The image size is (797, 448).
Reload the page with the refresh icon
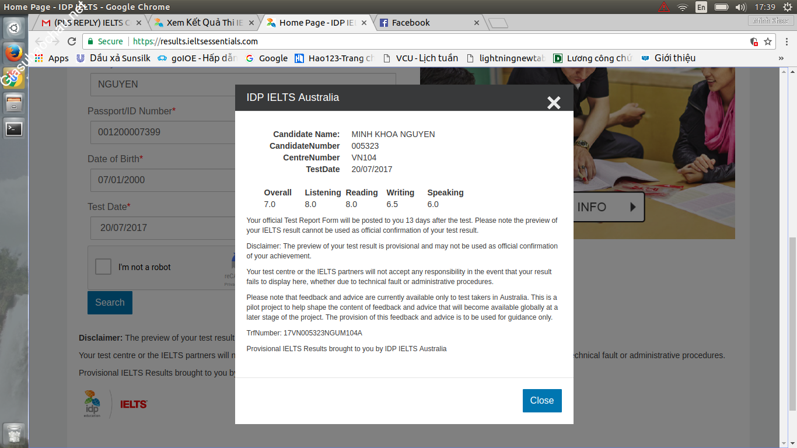coord(72,41)
